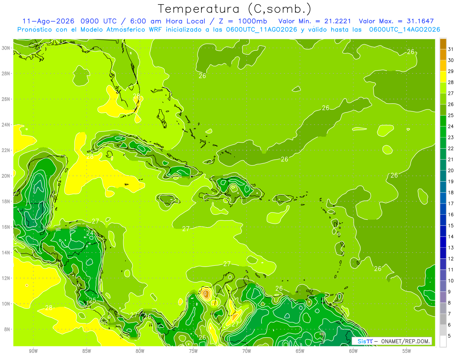Click the "25" contour label over Costa Rica
461x356 pixels.
(x=93, y=300)
